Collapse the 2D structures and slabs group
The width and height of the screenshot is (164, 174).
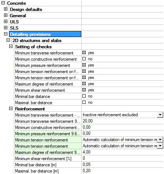click(x=8, y=40)
